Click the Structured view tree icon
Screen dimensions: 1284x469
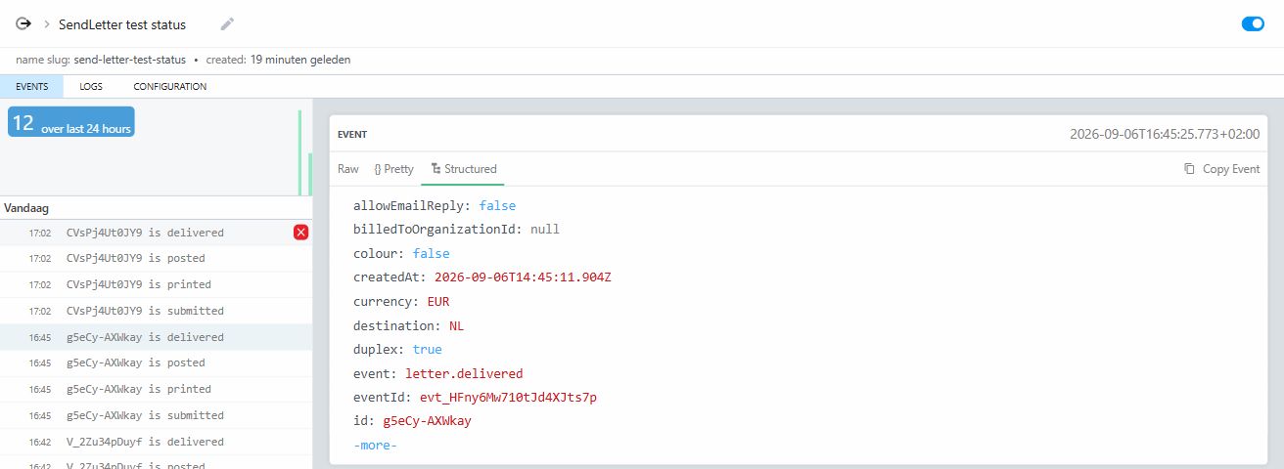tap(436, 169)
